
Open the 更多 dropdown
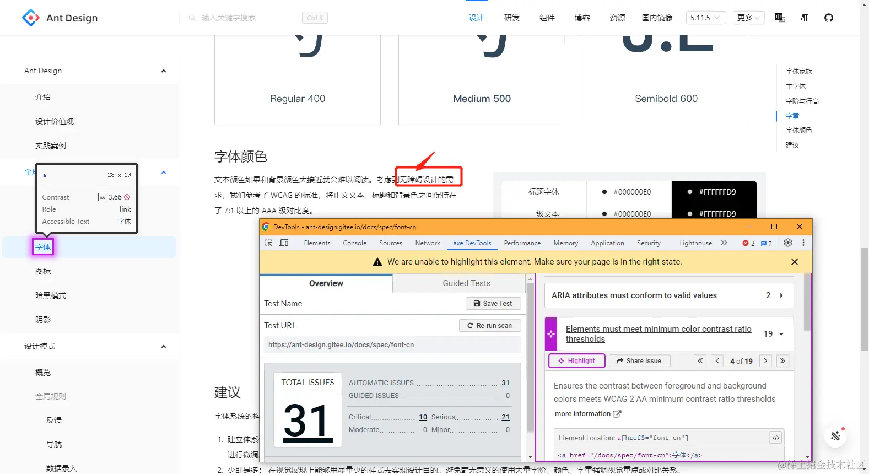click(x=749, y=18)
